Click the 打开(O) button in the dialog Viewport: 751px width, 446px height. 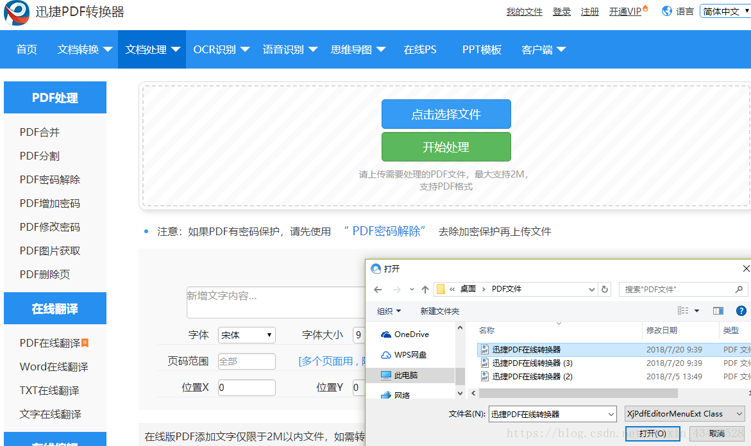coord(652,434)
